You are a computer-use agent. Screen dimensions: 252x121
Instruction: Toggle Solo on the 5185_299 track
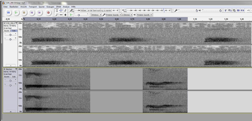(x=14, y=31)
